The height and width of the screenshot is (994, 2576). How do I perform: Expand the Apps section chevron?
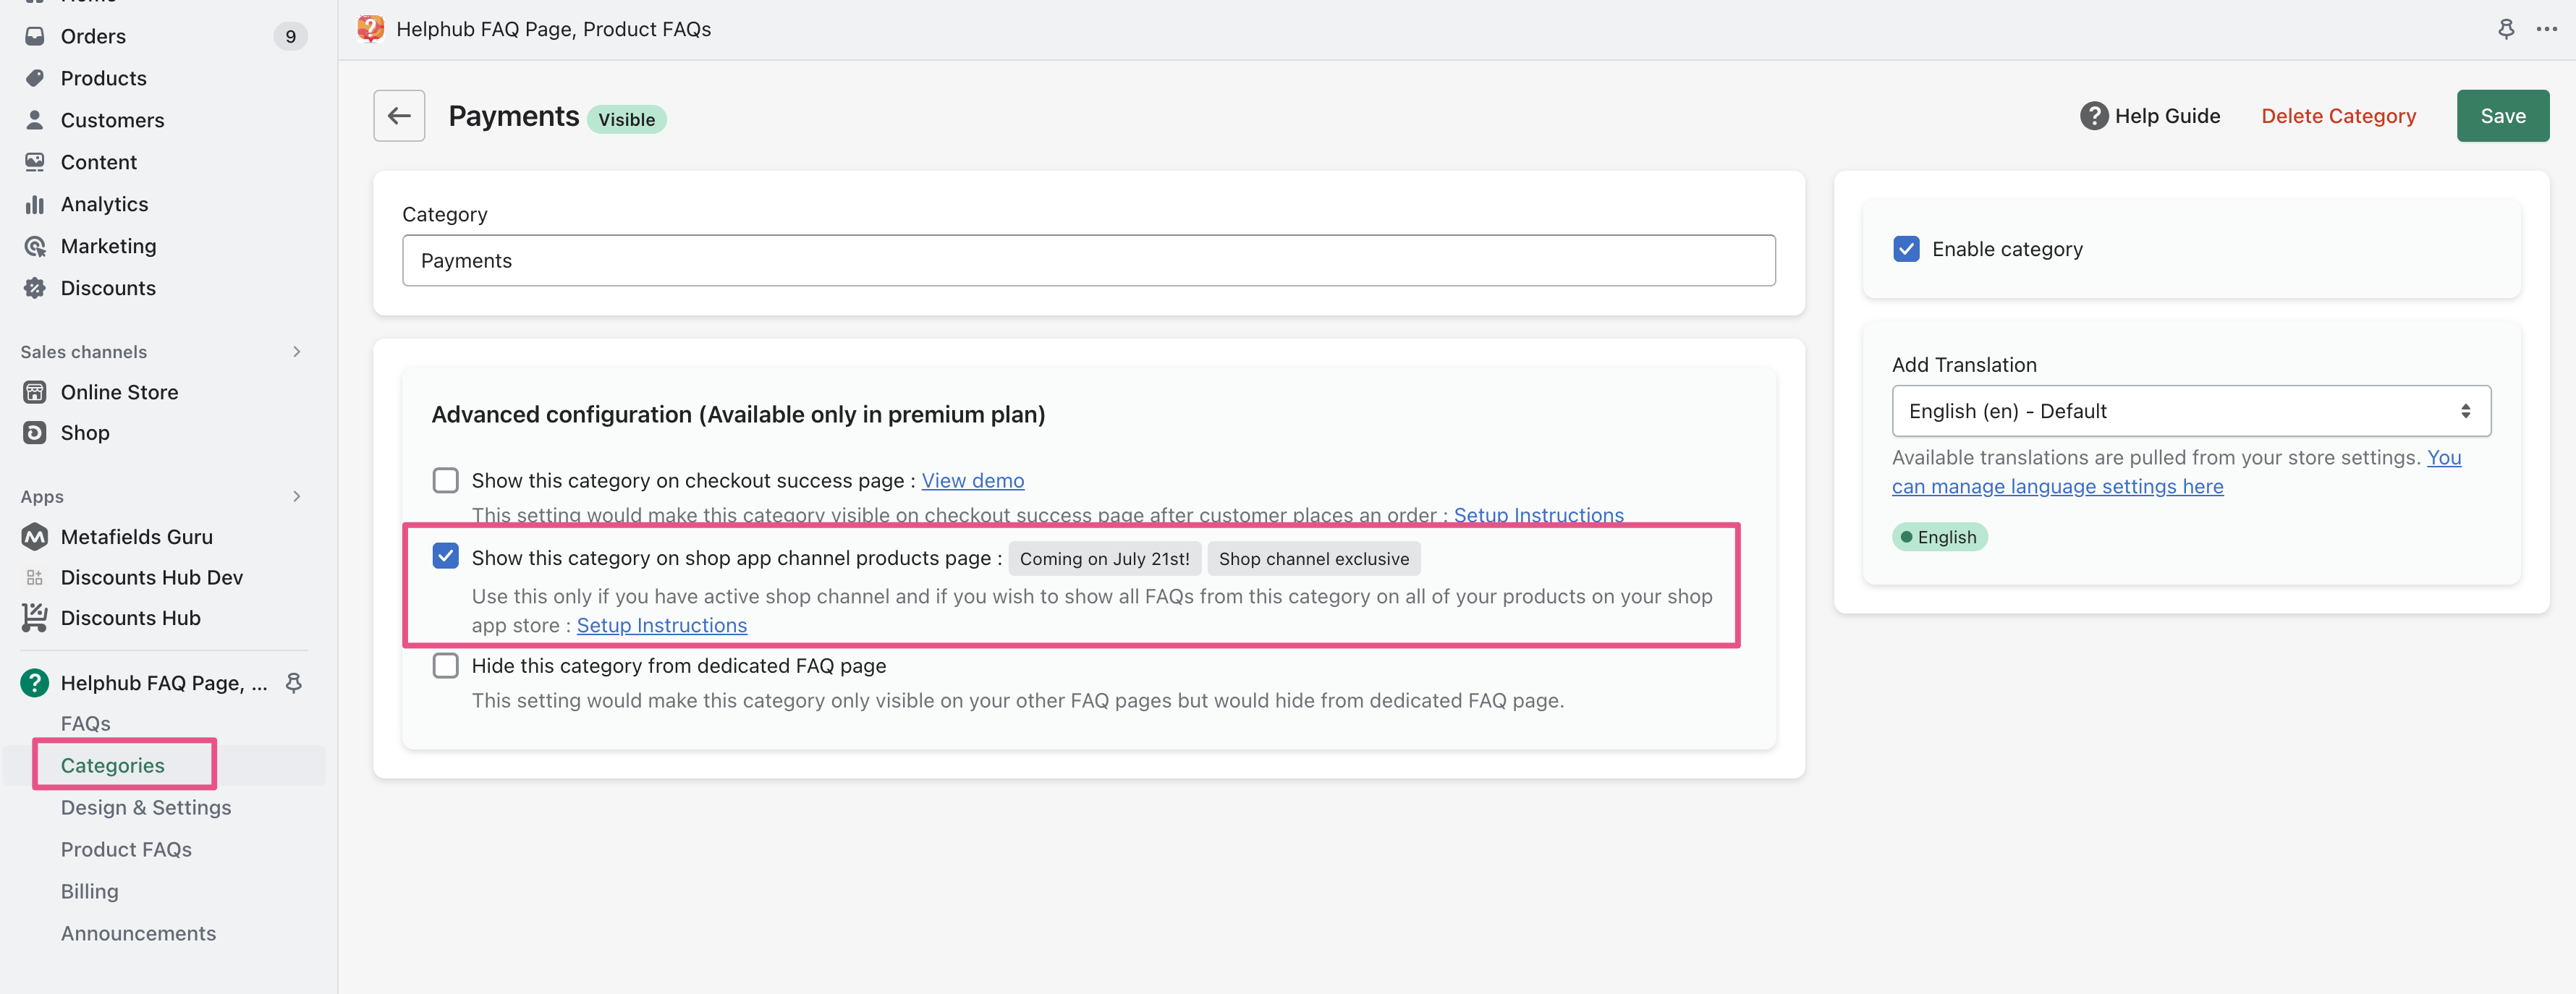[x=296, y=497]
